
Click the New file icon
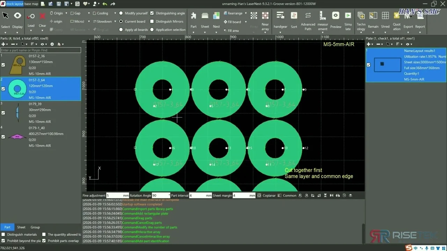43,4
